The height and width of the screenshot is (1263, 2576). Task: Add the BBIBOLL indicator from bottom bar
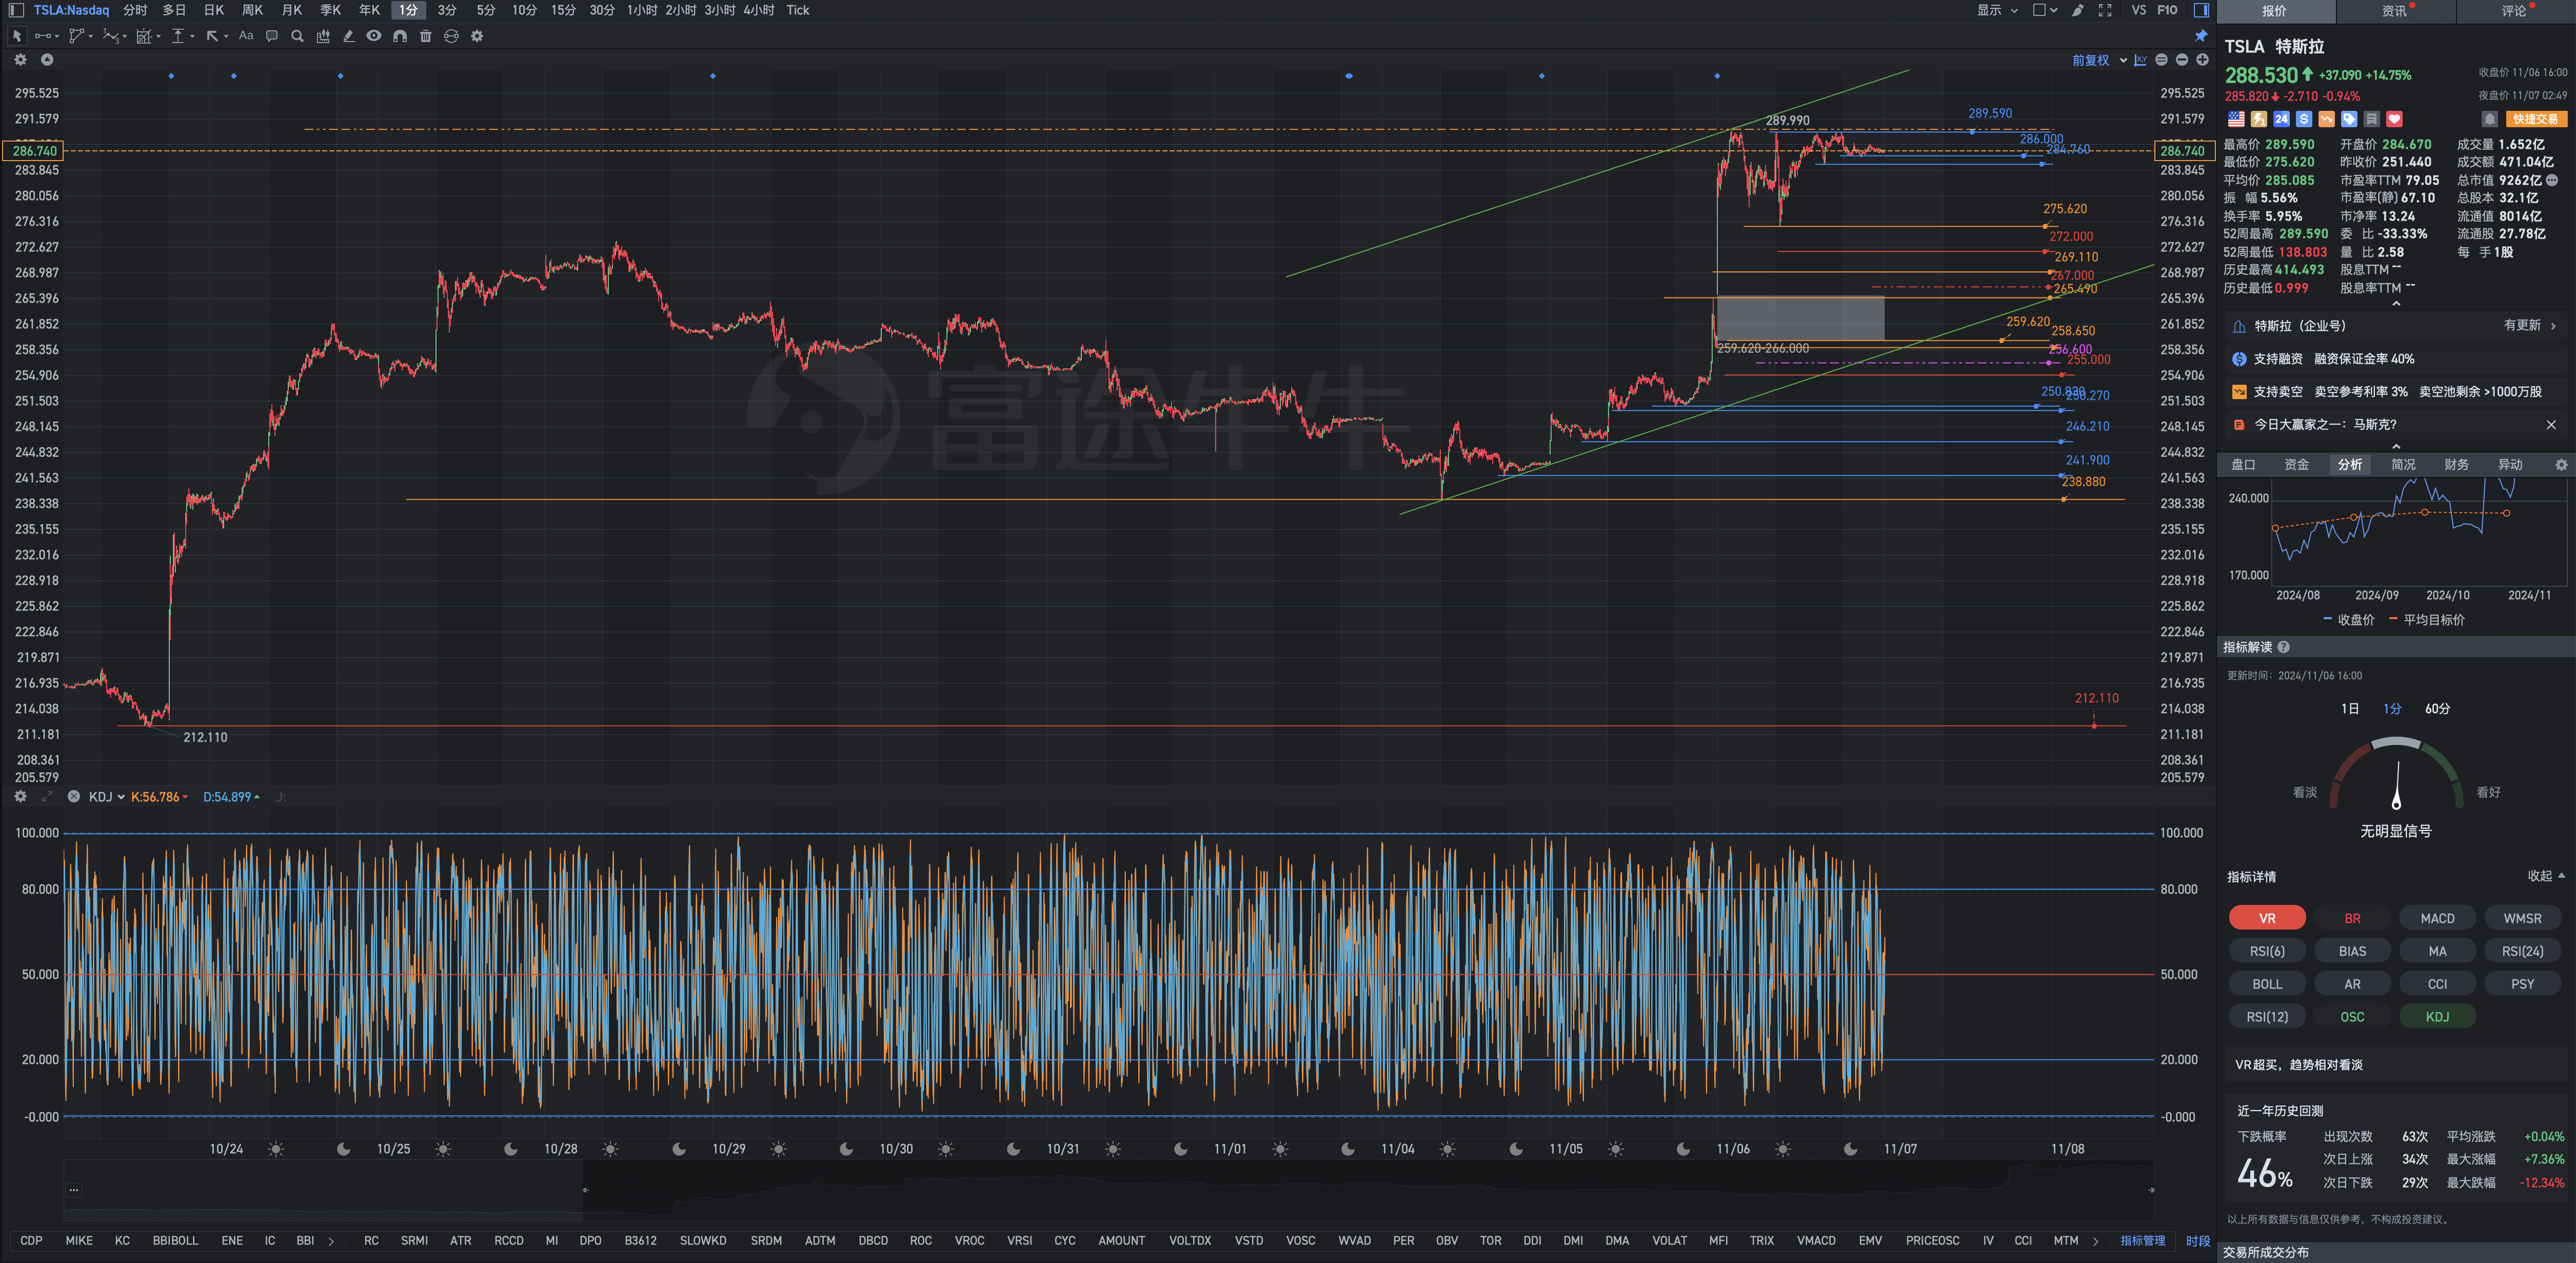(x=175, y=1241)
